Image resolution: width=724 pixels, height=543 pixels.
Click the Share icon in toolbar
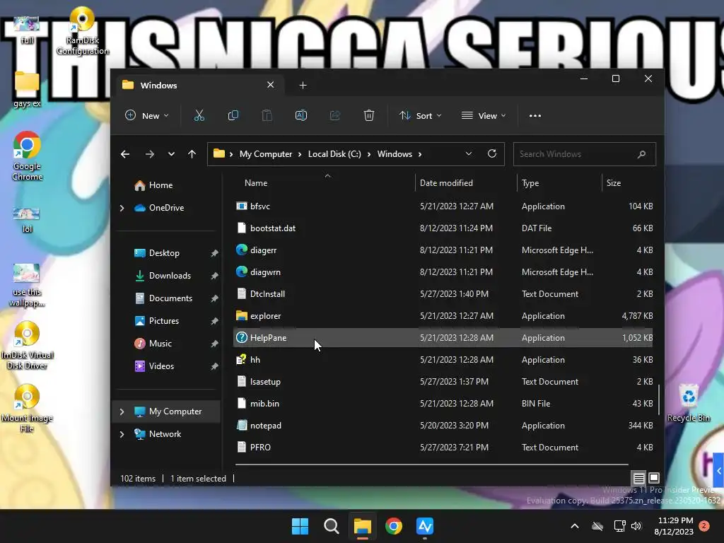click(x=334, y=115)
